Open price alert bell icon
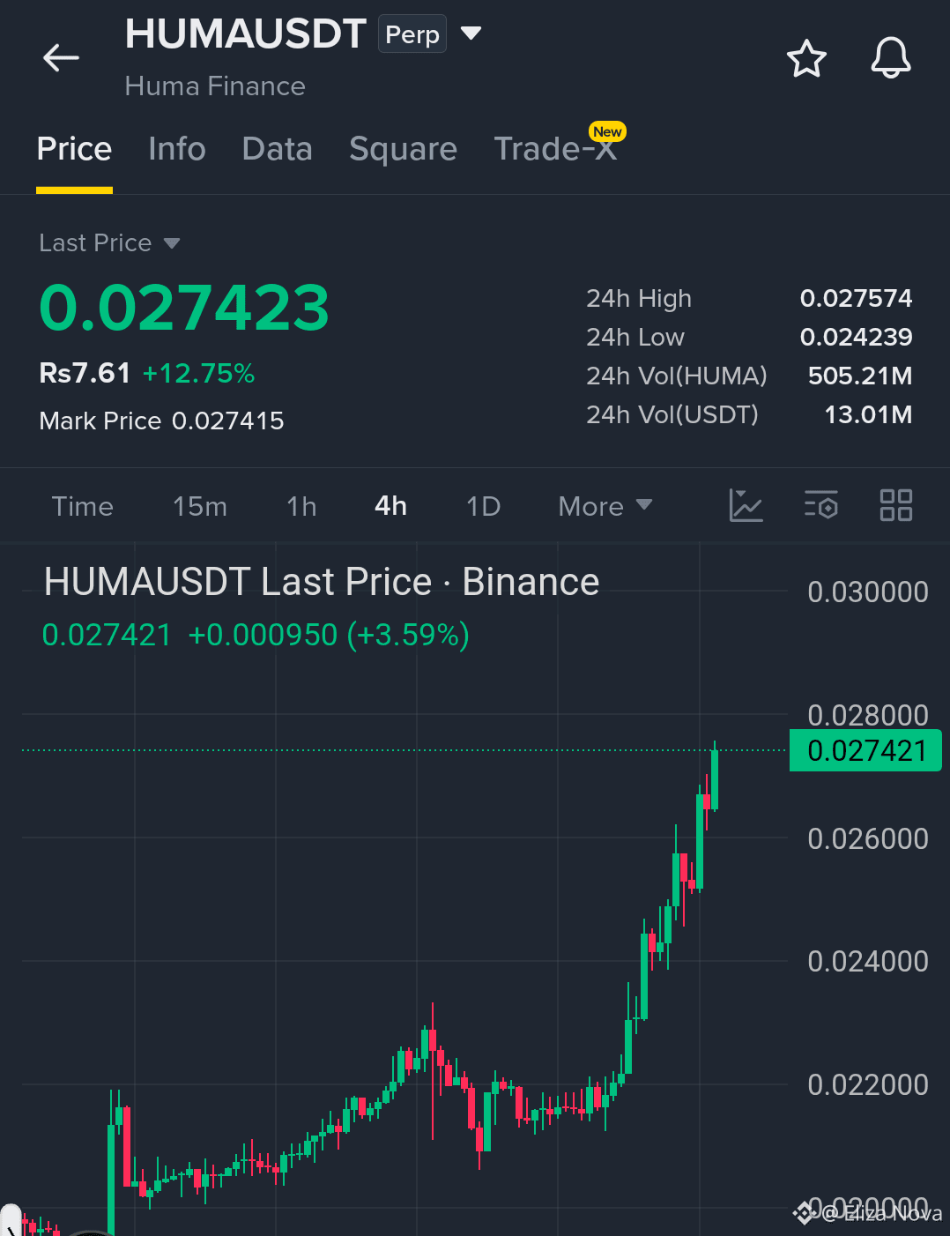This screenshot has width=950, height=1236. click(x=891, y=58)
